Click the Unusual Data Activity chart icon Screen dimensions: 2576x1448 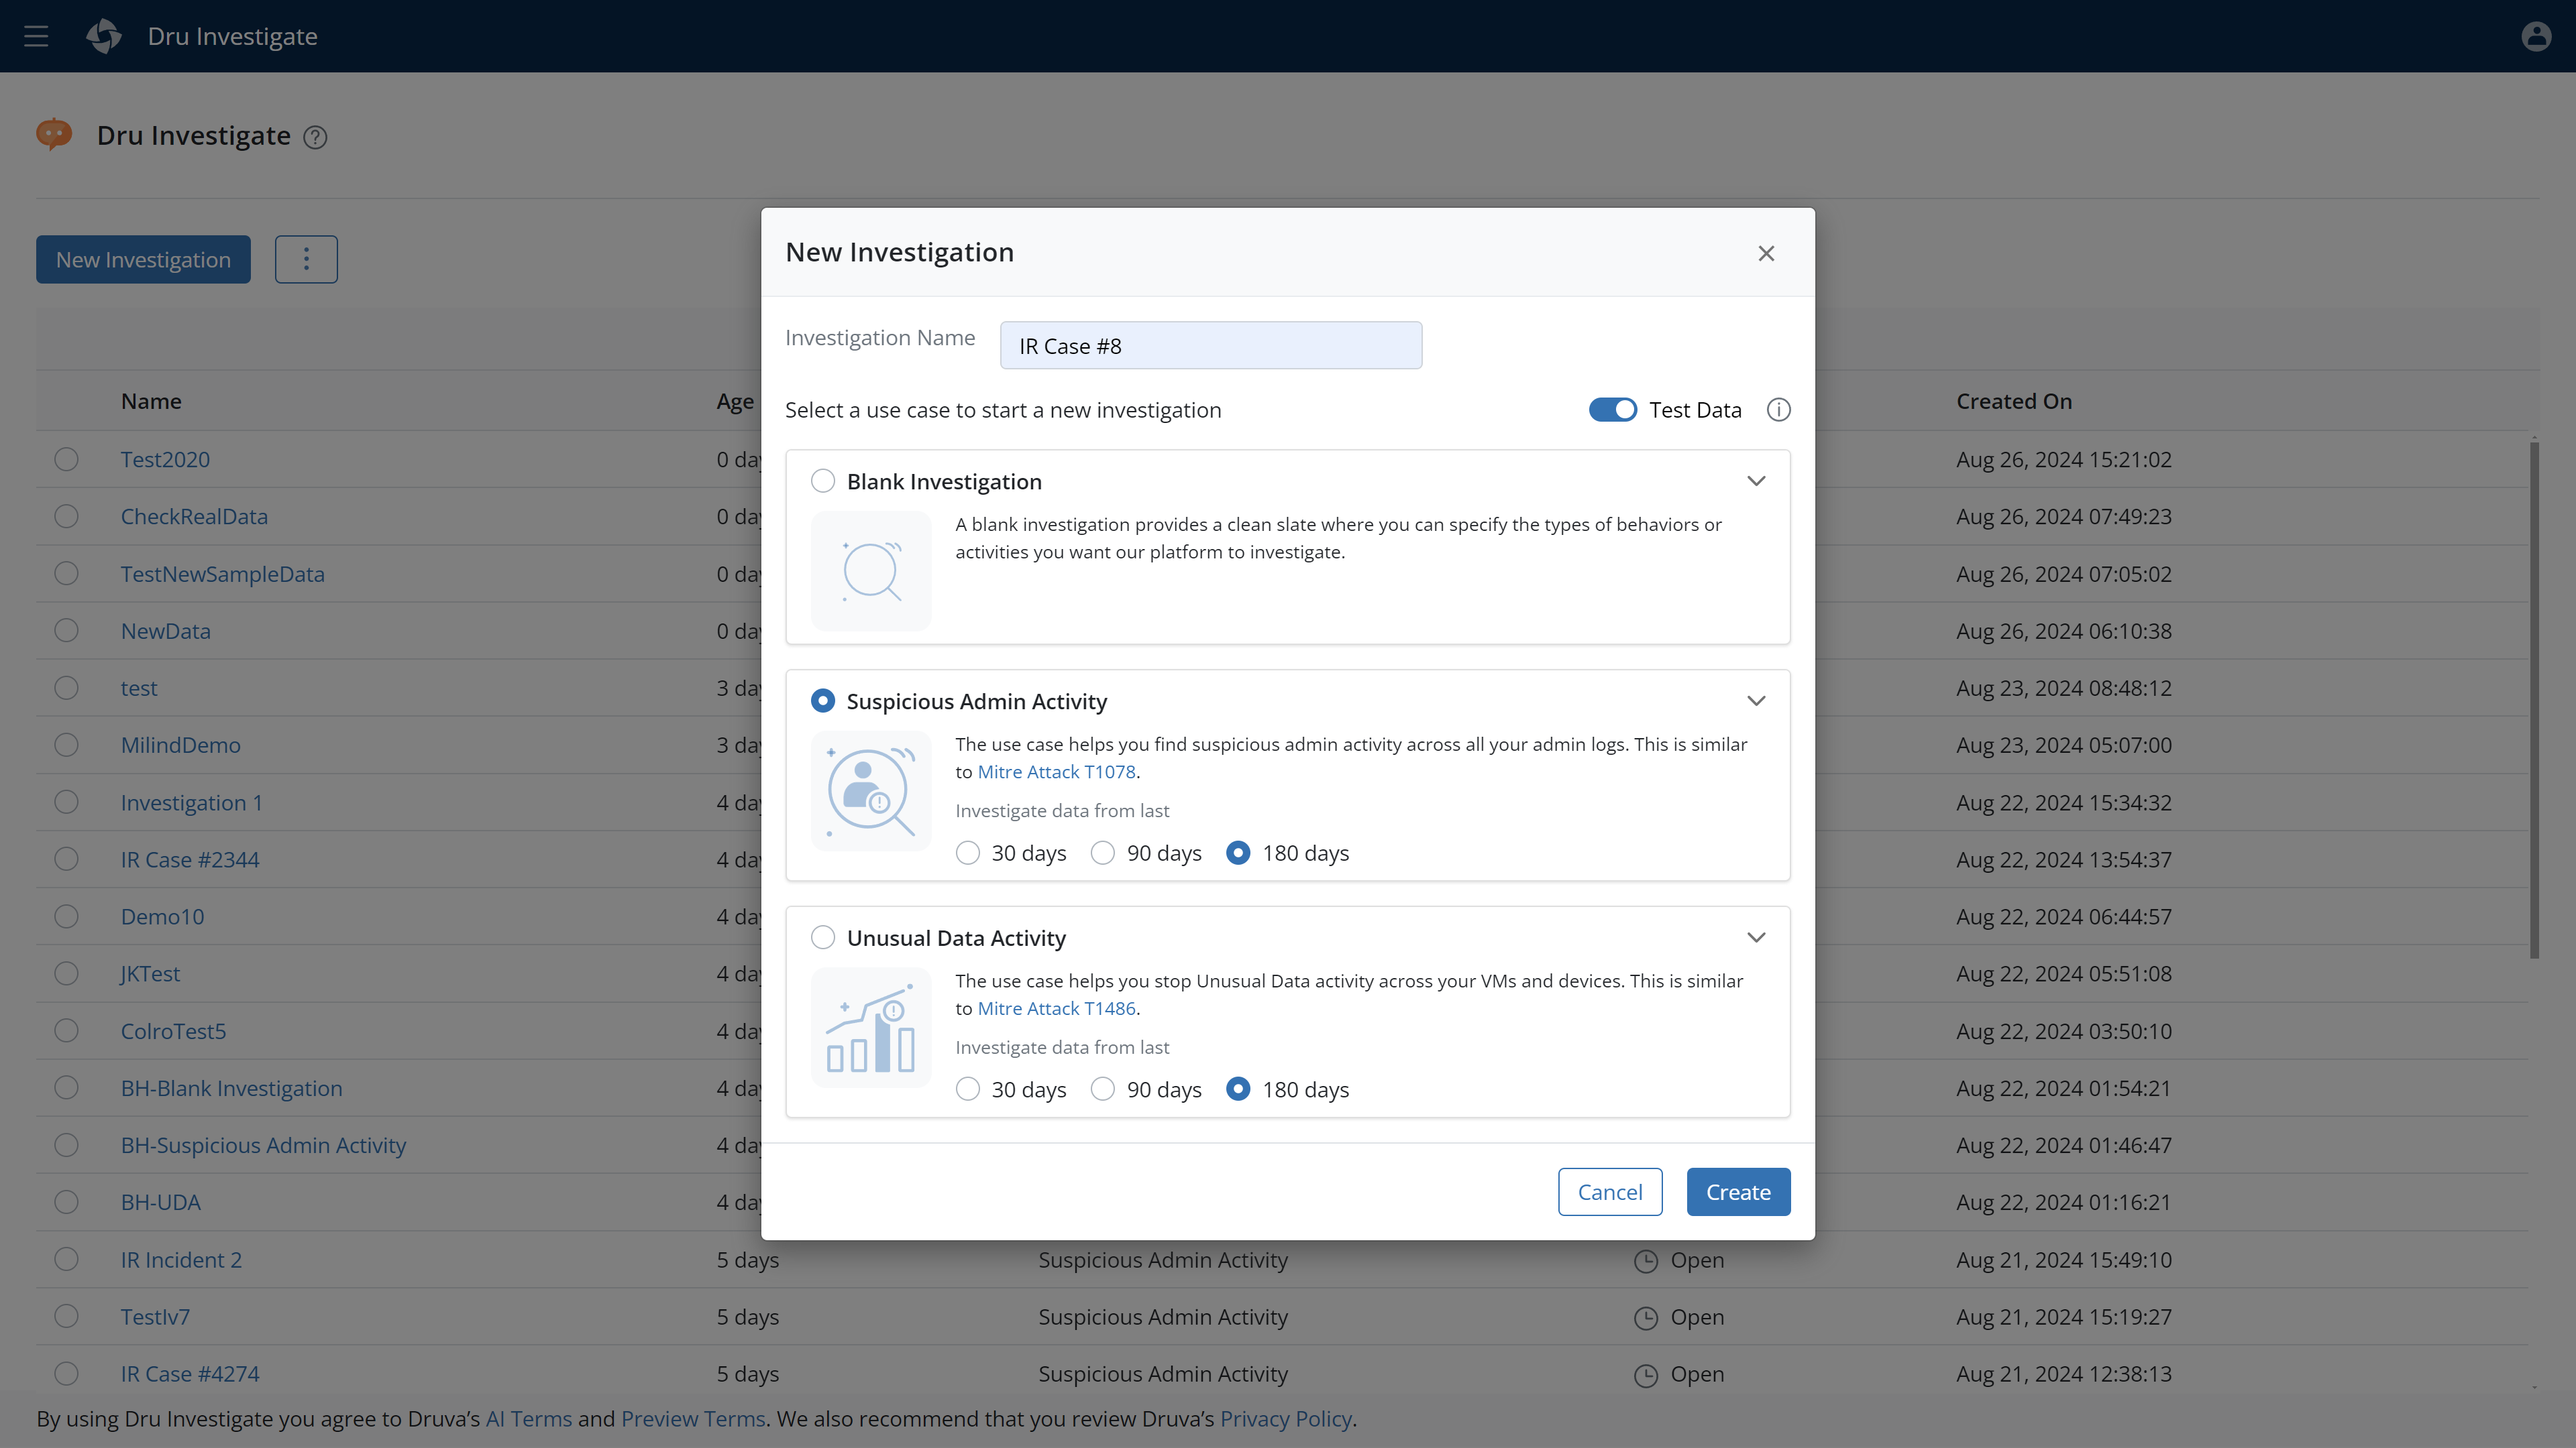[871, 1027]
